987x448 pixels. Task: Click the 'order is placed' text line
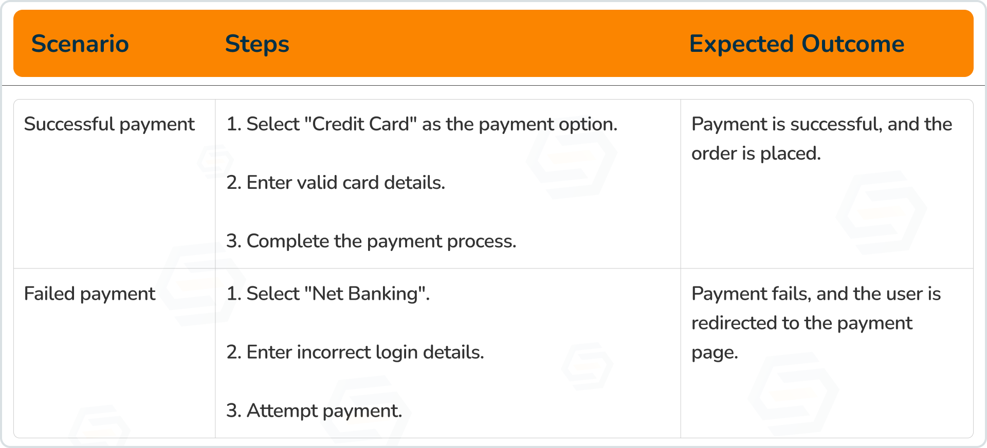click(756, 153)
